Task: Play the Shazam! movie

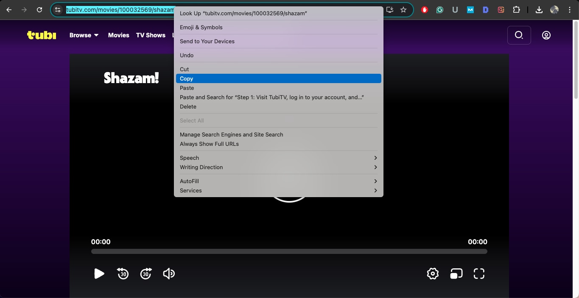Action: tap(99, 274)
